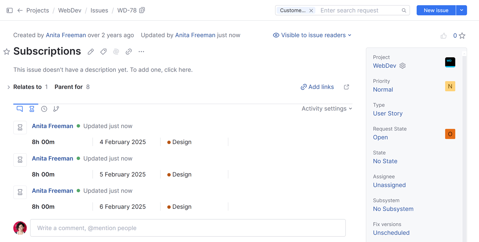Open Add links for this issue
The width and height of the screenshot is (479, 242).
click(317, 87)
